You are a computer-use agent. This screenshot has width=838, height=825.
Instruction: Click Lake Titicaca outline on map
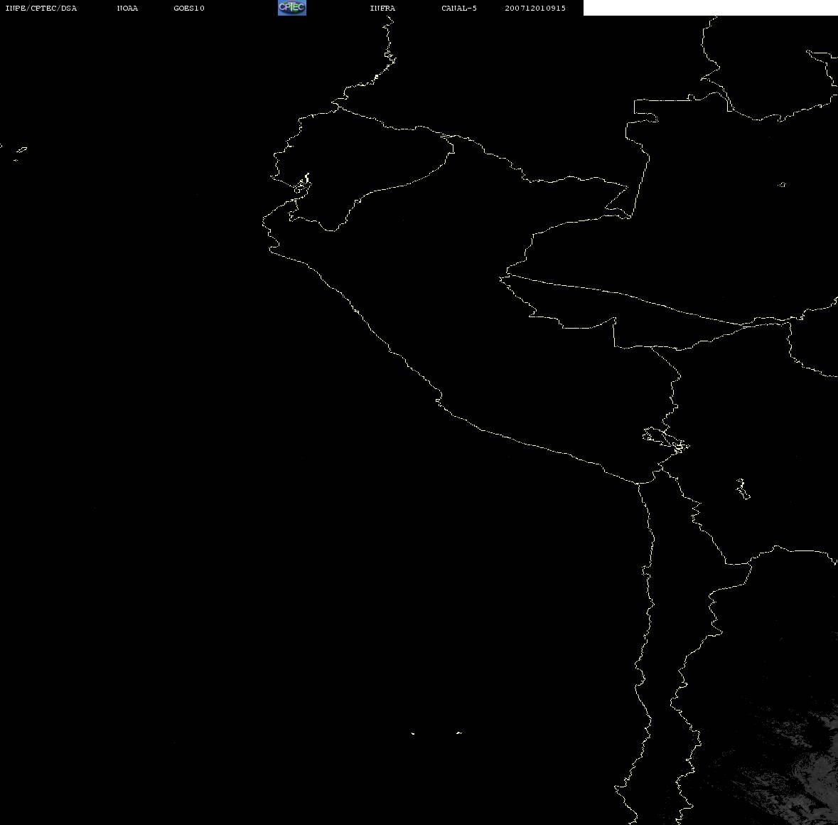pos(665,438)
